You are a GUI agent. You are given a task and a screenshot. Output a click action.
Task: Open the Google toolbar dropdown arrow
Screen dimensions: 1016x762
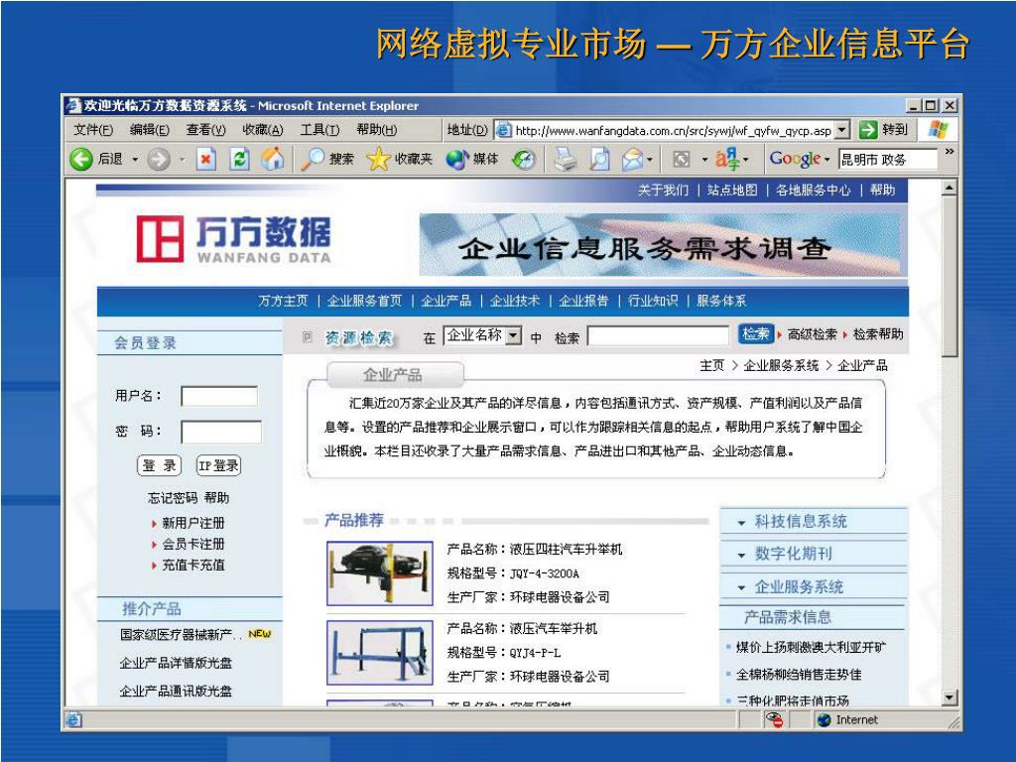(826, 159)
